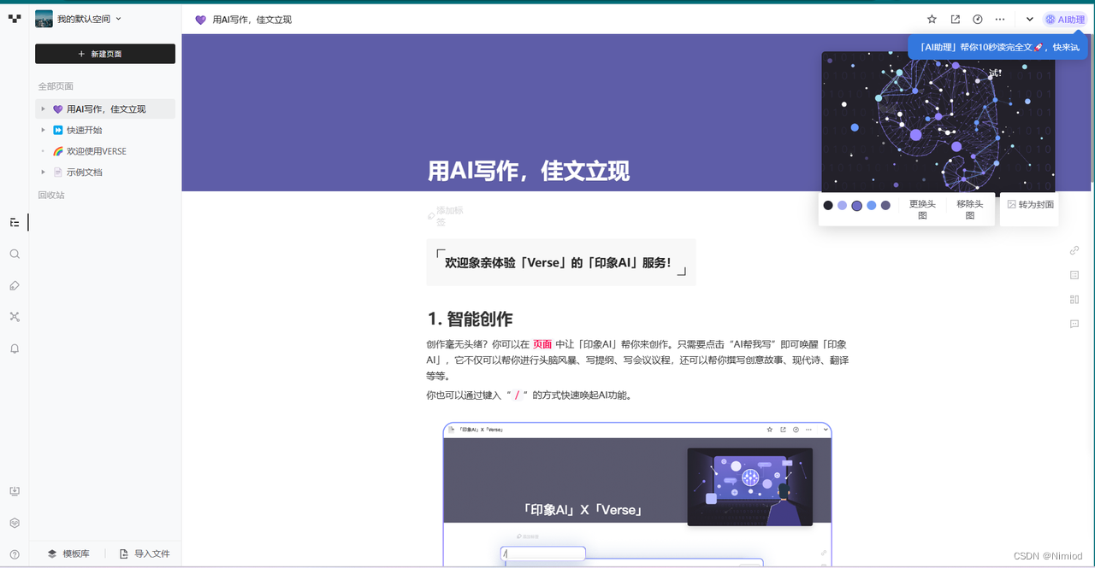Image resolution: width=1095 pixels, height=568 pixels.
Task: Open the more options ellipsis menu
Action: pyautogui.click(x=1000, y=19)
